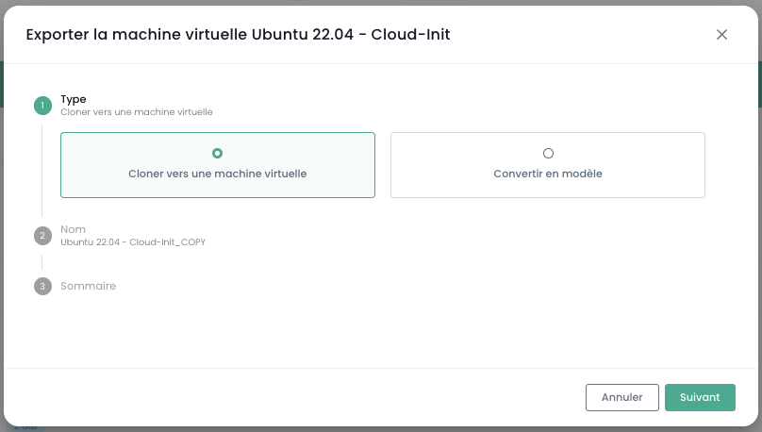Expand the Sommaire step heading
The width and height of the screenshot is (762, 432).
click(x=89, y=286)
